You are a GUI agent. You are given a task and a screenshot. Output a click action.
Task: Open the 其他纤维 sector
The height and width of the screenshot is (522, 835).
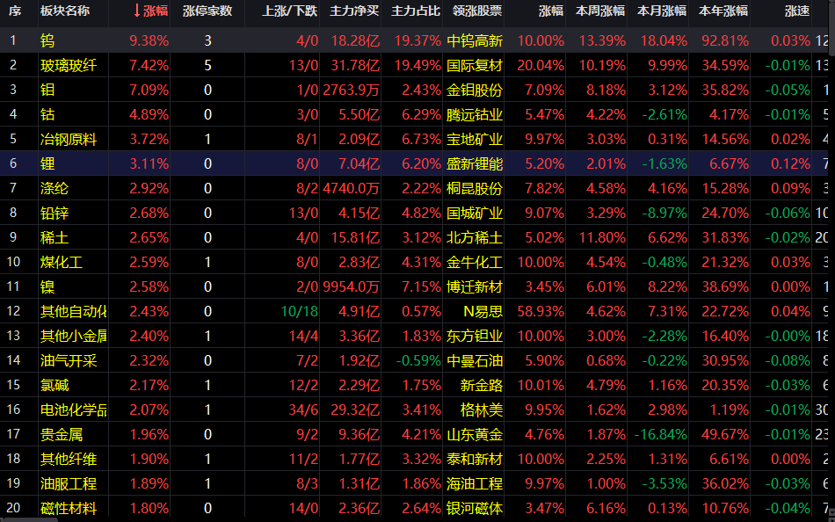(69, 459)
